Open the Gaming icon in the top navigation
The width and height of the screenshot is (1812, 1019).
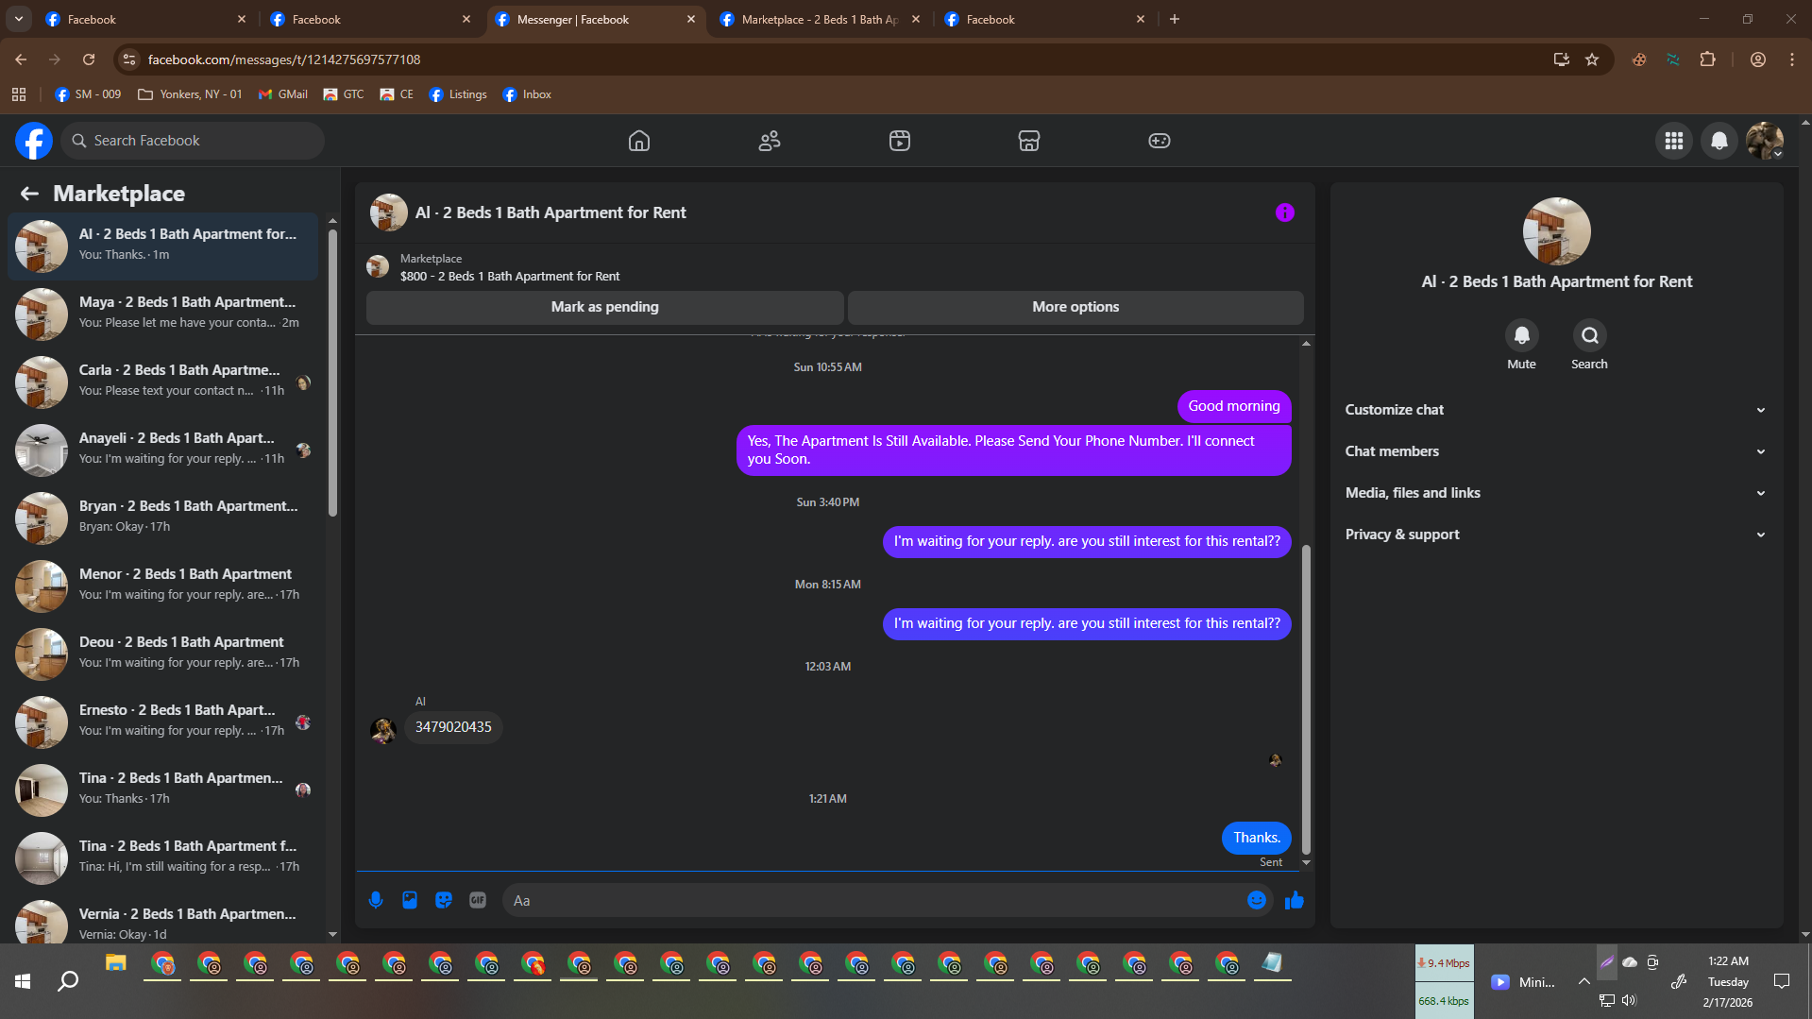(x=1160, y=141)
